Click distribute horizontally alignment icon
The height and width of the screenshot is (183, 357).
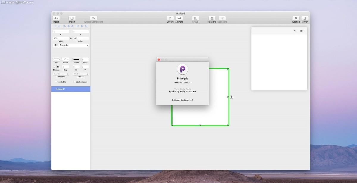[55, 26]
